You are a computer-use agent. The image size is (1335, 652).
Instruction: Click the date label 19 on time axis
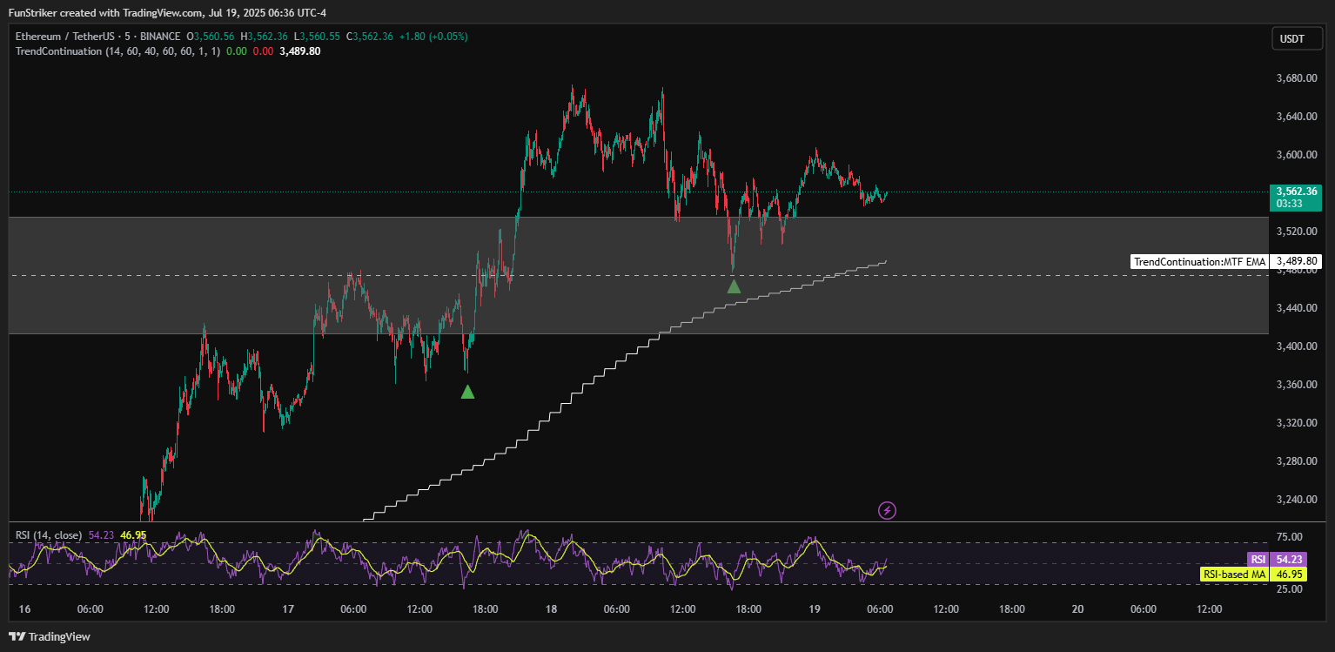point(814,609)
